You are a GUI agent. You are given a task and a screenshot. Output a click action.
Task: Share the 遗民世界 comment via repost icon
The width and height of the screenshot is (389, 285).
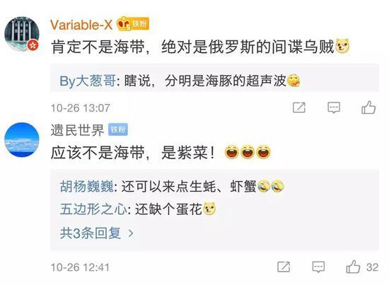click(284, 267)
